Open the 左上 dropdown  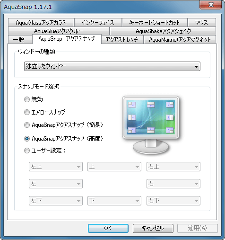coord(56,167)
